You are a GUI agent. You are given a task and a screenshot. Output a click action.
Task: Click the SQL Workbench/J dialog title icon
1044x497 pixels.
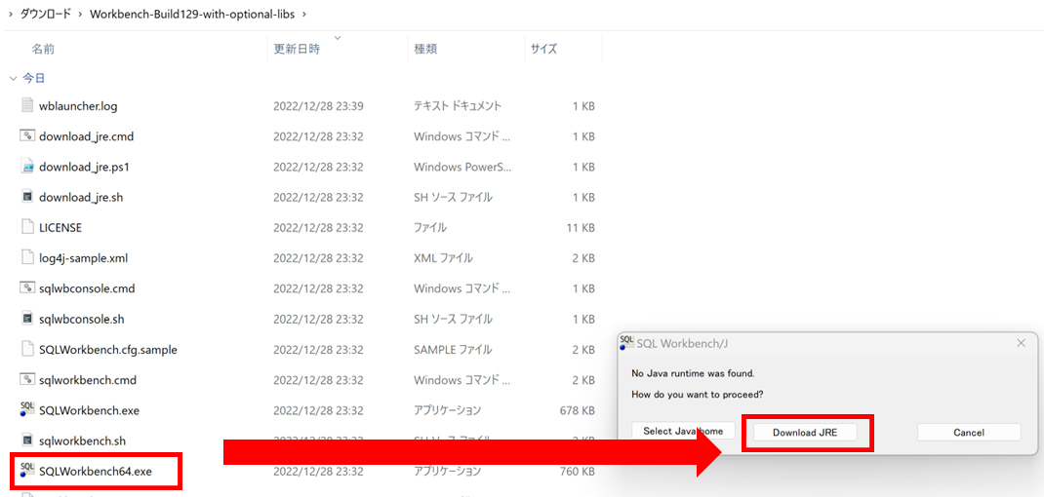[x=625, y=343]
